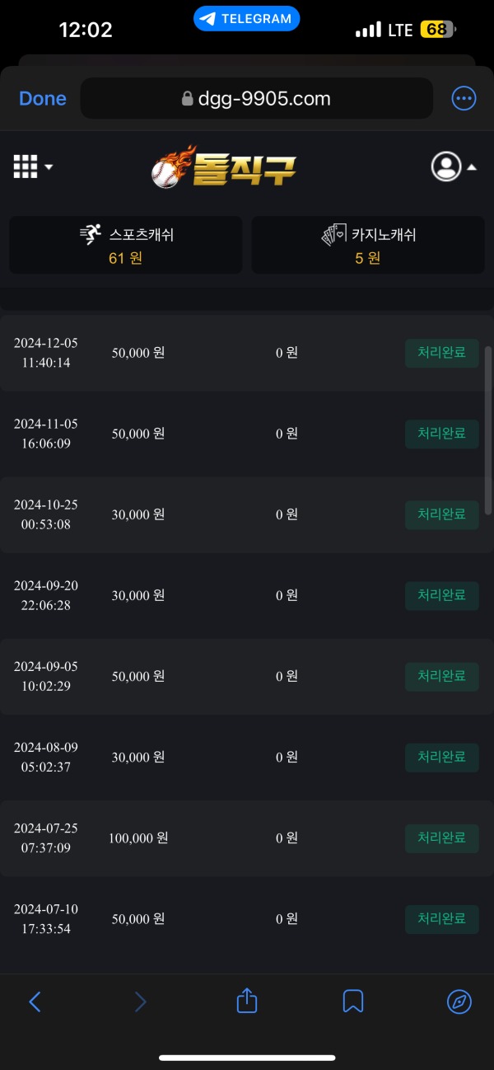This screenshot has width=494, height=1070.
Task: Open the 카지노캐쉬 5원 panel
Action: click(367, 244)
